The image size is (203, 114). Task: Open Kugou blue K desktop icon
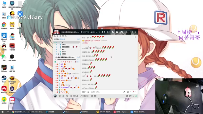tap(20, 14)
